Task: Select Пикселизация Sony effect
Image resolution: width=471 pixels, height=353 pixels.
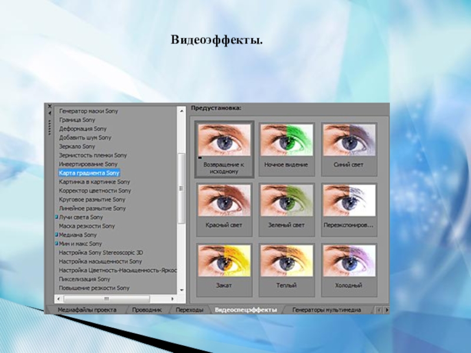Action: (x=84, y=279)
